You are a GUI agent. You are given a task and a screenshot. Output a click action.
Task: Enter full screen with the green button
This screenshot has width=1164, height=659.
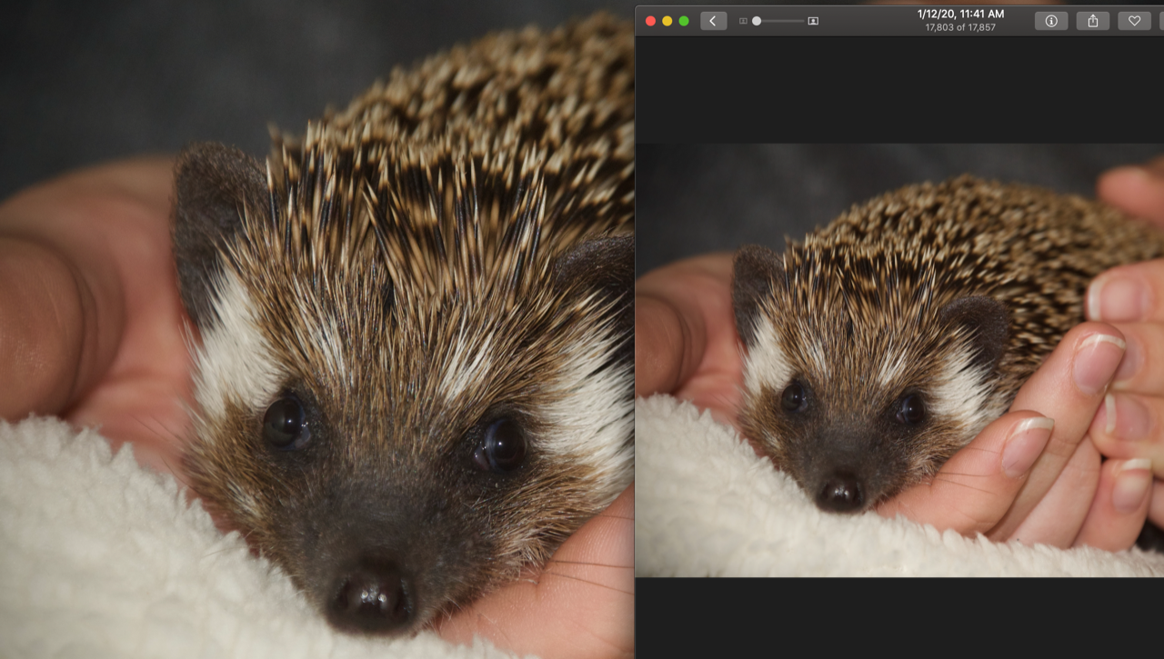pyautogui.click(x=684, y=21)
